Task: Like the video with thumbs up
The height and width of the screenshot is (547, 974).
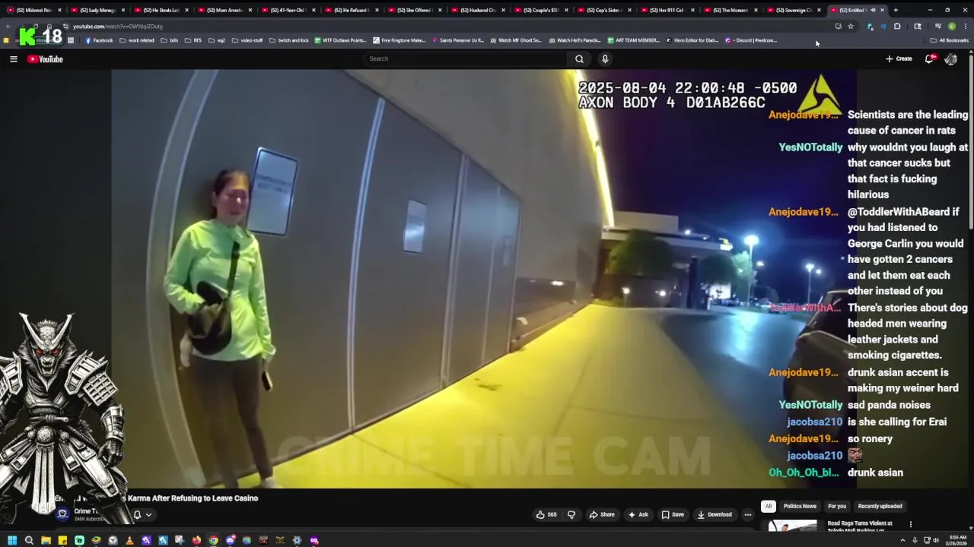Action: pos(546,514)
